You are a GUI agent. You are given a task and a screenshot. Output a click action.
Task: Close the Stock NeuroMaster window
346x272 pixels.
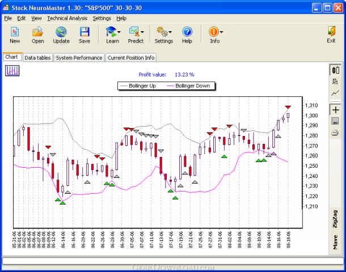click(x=339, y=8)
